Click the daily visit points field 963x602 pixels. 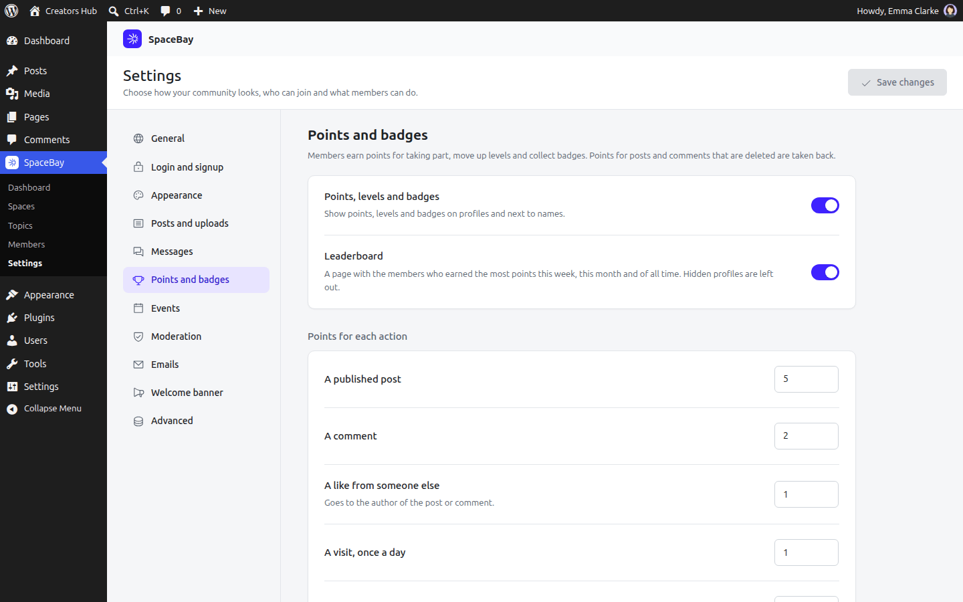[806, 553]
